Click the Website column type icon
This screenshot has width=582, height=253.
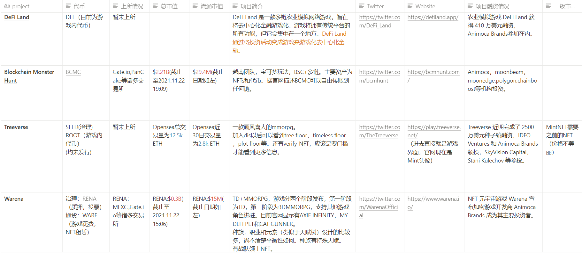[410, 6]
